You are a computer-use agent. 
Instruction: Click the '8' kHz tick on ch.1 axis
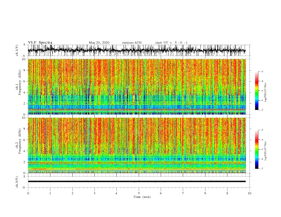click(24, 70)
